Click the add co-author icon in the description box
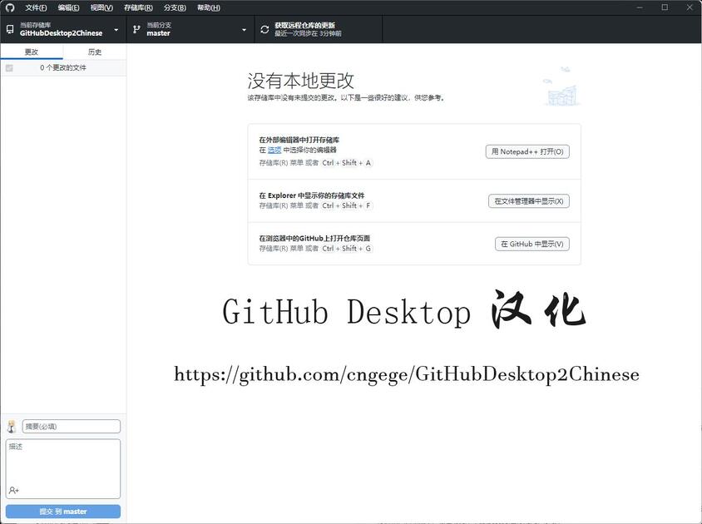This screenshot has height=524, width=702. 14,491
